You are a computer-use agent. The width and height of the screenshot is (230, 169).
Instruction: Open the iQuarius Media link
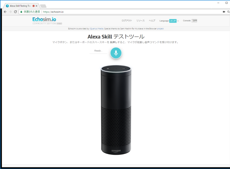[97, 29]
